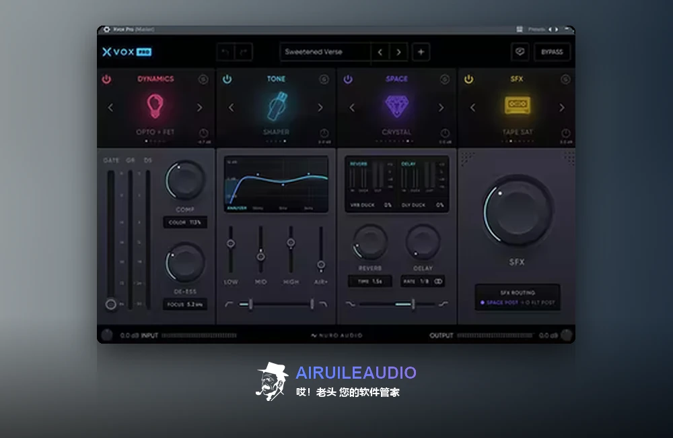Click the high-cut filter icon in Tone
Image resolution: width=673 pixels, height=438 pixels.
(x=323, y=305)
